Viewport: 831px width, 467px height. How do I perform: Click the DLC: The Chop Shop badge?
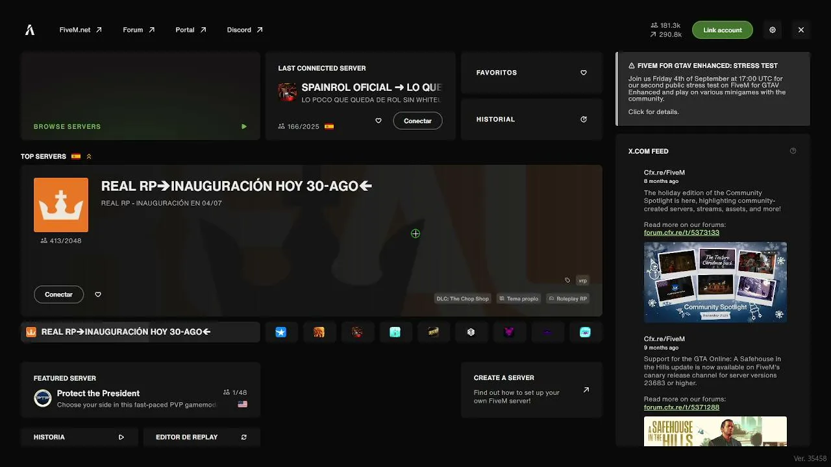click(x=462, y=299)
